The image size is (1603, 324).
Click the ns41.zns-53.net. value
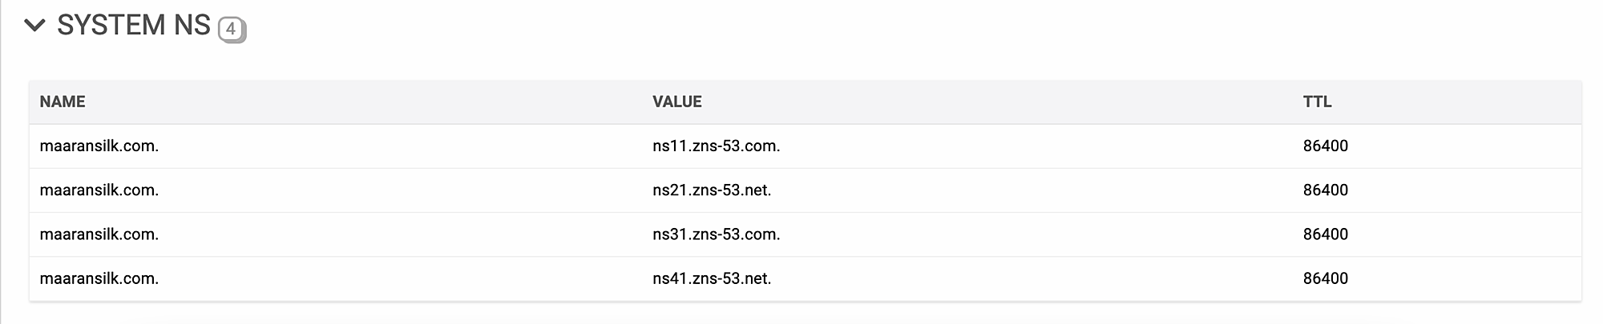coord(712,278)
